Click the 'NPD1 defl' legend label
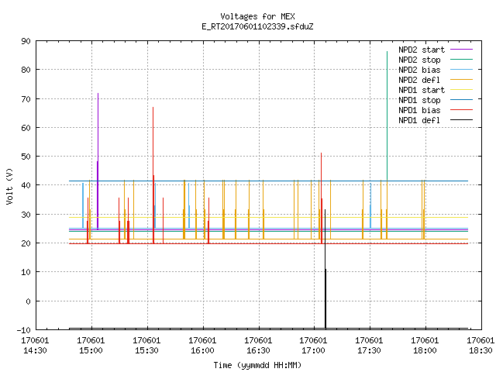This screenshot has width=496, height=372. click(419, 121)
